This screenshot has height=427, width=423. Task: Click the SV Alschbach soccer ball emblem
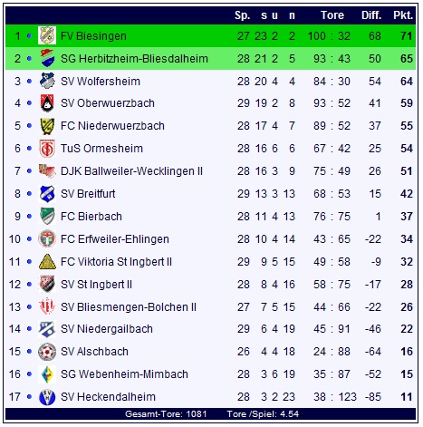click(47, 352)
